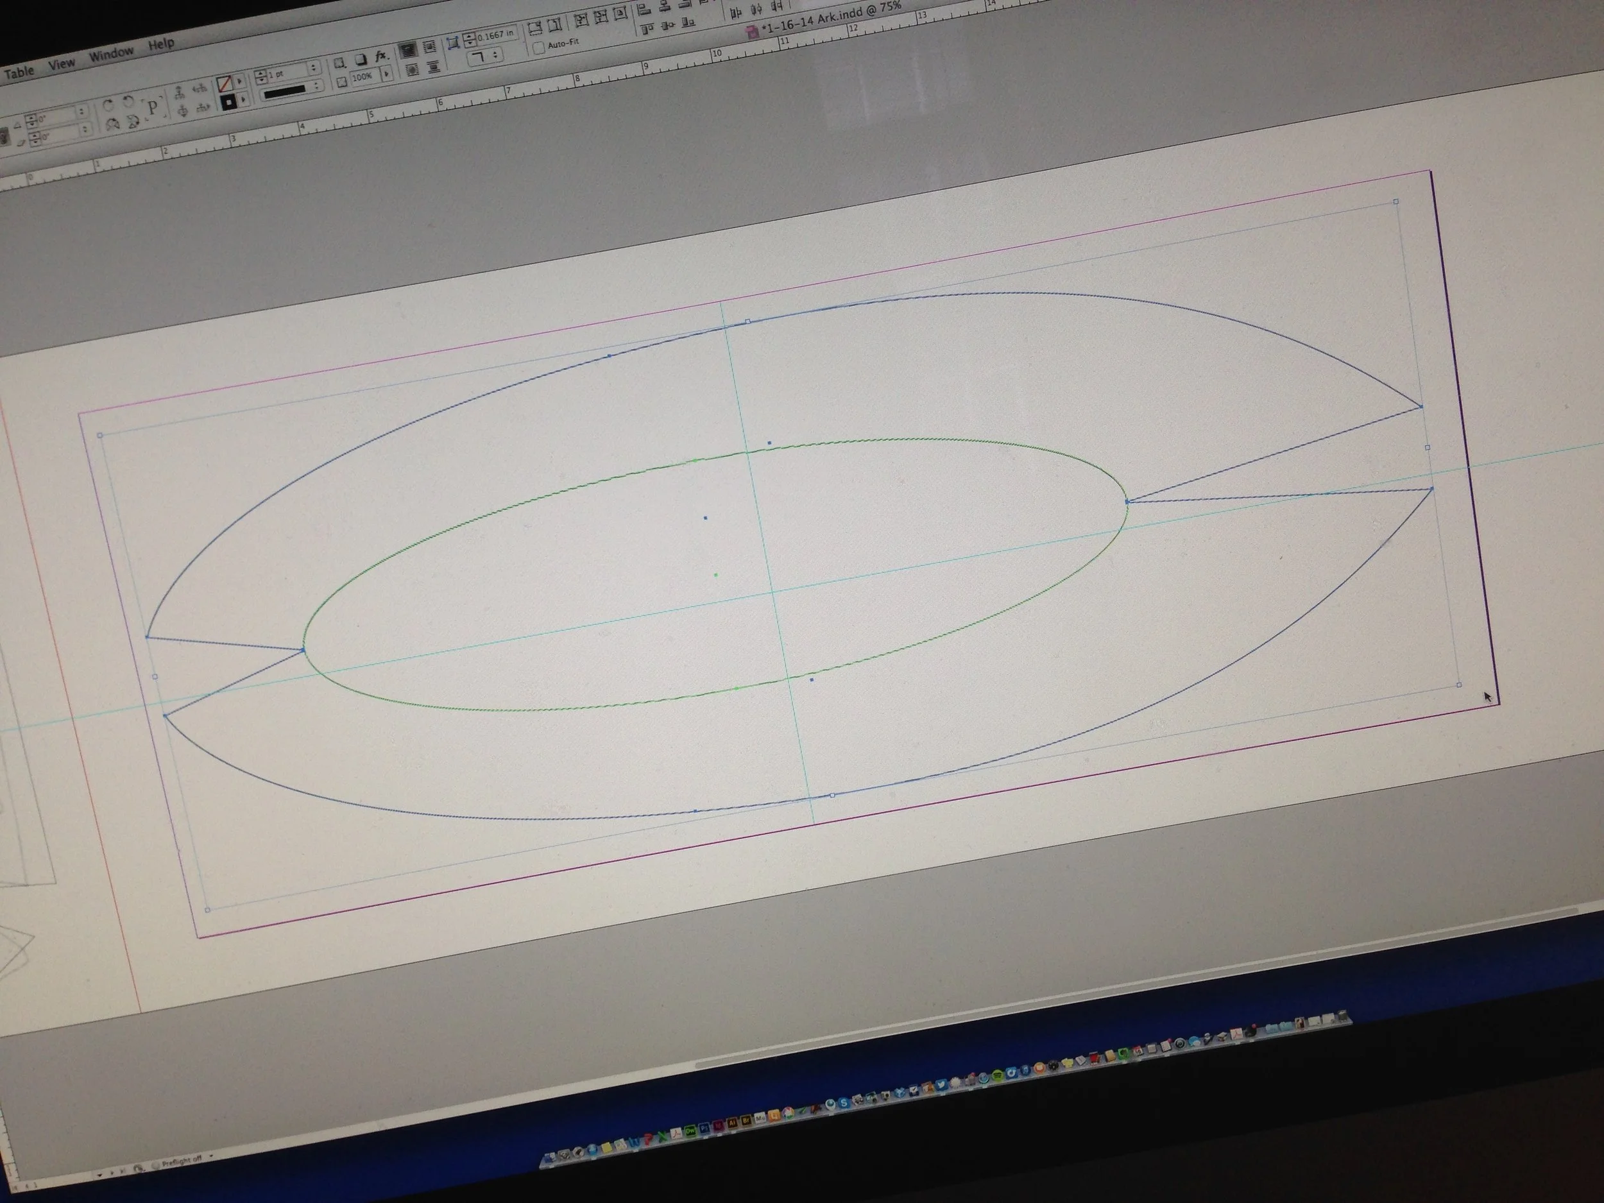Click Preflight off in the status bar
This screenshot has height=1203, width=1604.
182,1161
